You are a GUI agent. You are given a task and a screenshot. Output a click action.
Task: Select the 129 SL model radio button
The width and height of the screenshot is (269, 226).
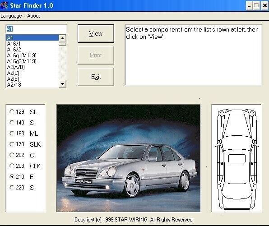pyautogui.click(x=12, y=112)
